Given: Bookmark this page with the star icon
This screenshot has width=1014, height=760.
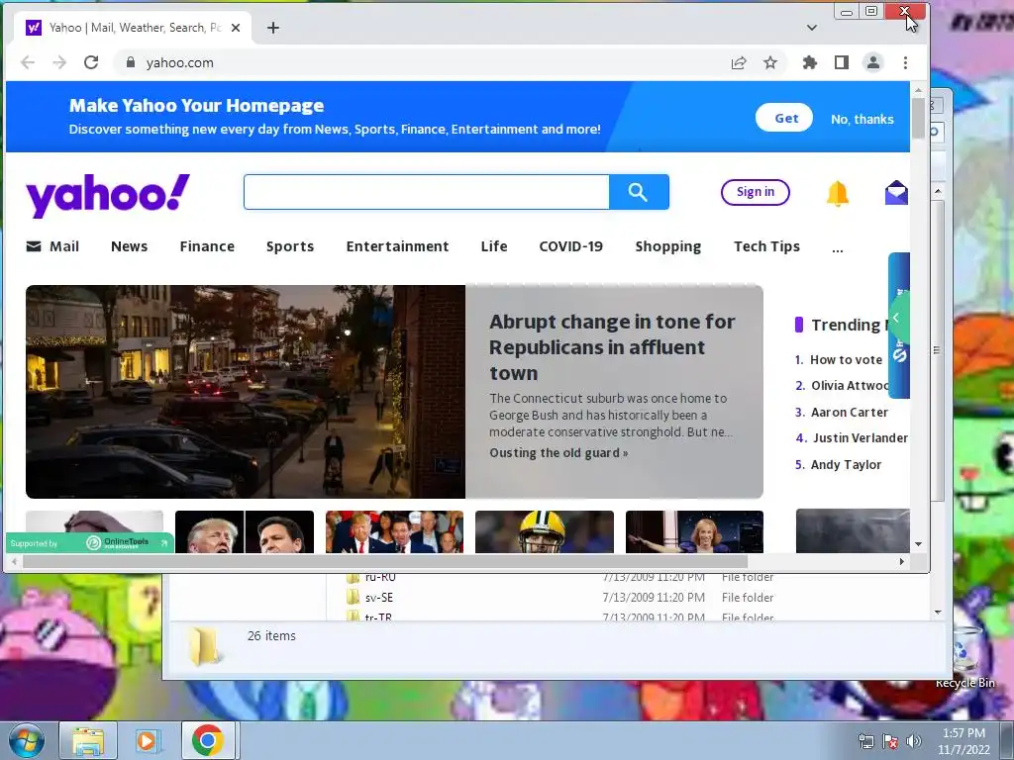Looking at the screenshot, I should click(x=770, y=62).
